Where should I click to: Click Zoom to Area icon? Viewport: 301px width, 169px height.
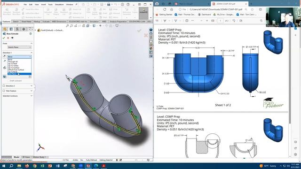[x=71, y=26]
